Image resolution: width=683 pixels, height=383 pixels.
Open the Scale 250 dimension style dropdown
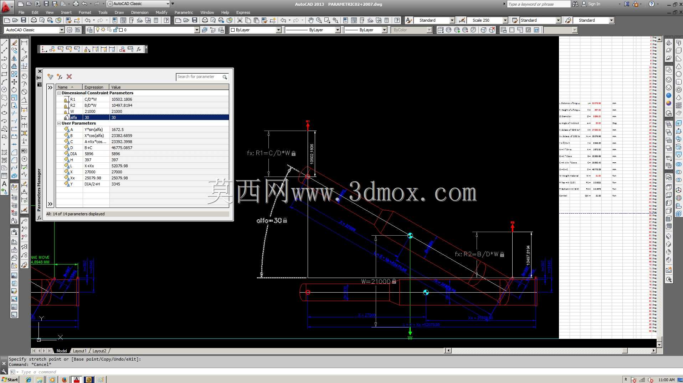(x=505, y=20)
